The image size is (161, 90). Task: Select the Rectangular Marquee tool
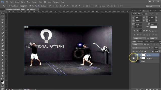click(x=3, y=16)
